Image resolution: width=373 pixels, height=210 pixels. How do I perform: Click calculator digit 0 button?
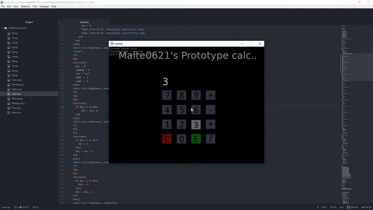[x=181, y=139]
